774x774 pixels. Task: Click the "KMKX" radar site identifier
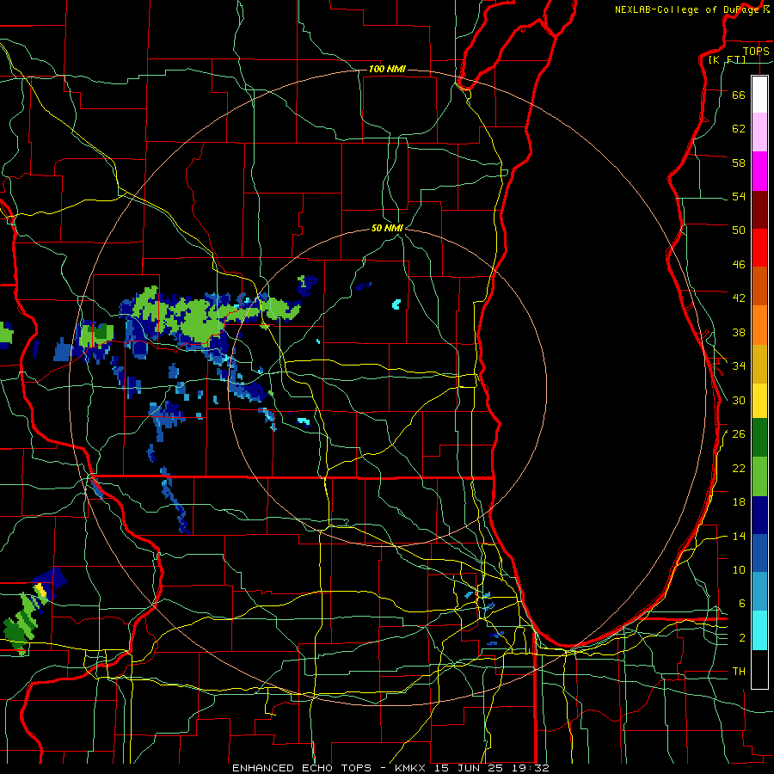tap(412, 768)
